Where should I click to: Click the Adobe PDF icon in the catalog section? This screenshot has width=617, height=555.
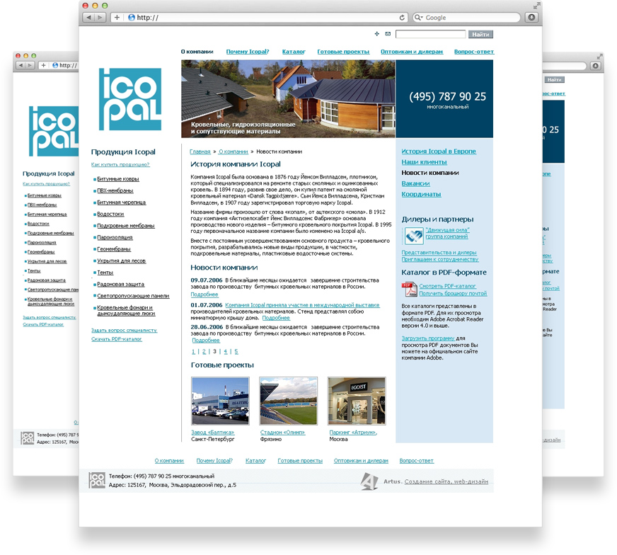click(409, 290)
